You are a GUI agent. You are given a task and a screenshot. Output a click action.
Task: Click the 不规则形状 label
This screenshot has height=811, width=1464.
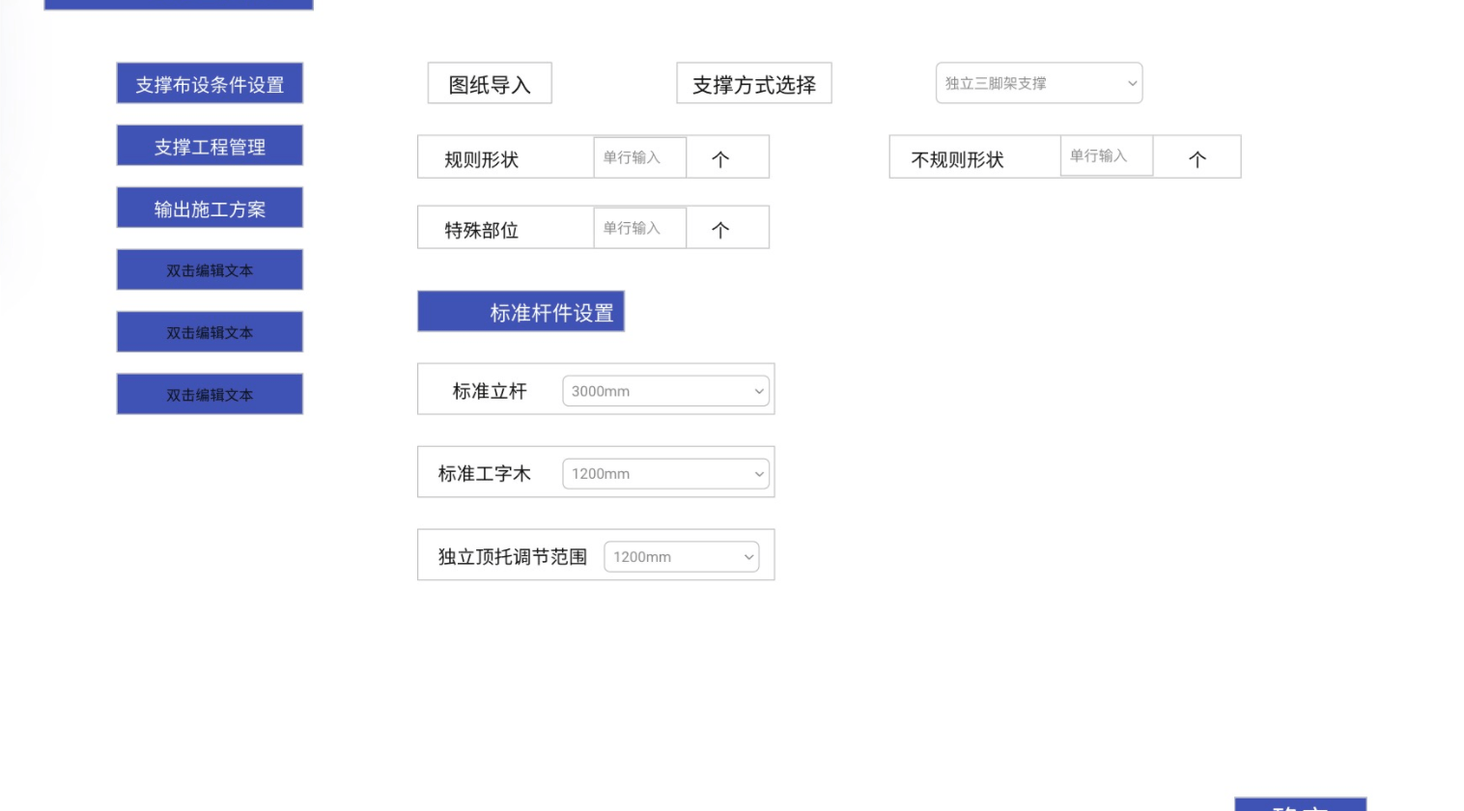coord(958,159)
